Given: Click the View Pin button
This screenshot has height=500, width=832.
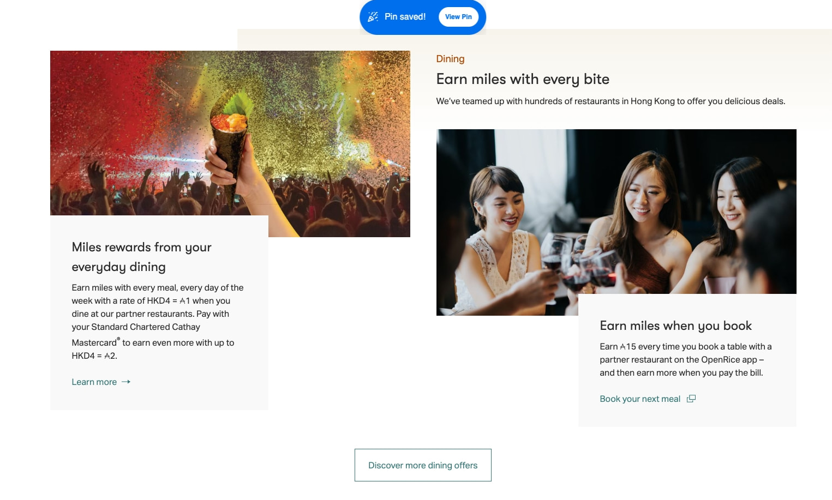Looking at the screenshot, I should (x=458, y=17).
